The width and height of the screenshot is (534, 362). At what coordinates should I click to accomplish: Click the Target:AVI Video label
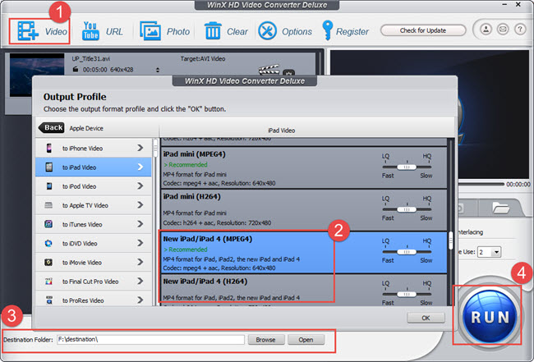click(x=203, y=58)
